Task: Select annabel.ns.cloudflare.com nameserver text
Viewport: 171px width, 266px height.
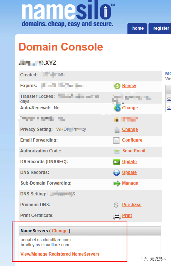Action: click(x=45, y=240)
